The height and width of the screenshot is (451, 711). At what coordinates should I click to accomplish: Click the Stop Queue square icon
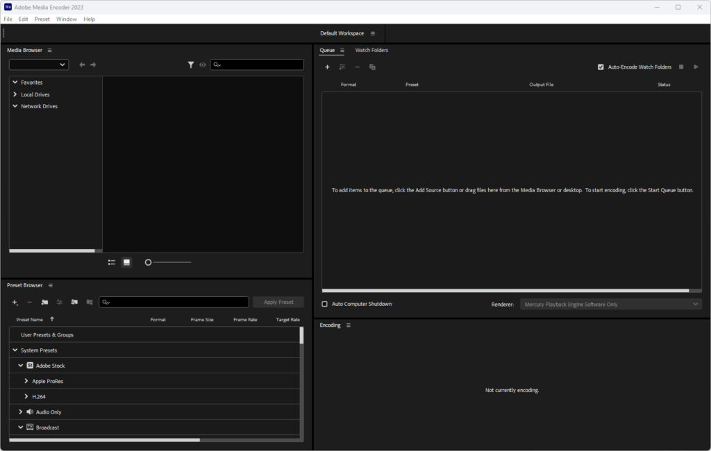pyautogui.click(x=681, y=67)
